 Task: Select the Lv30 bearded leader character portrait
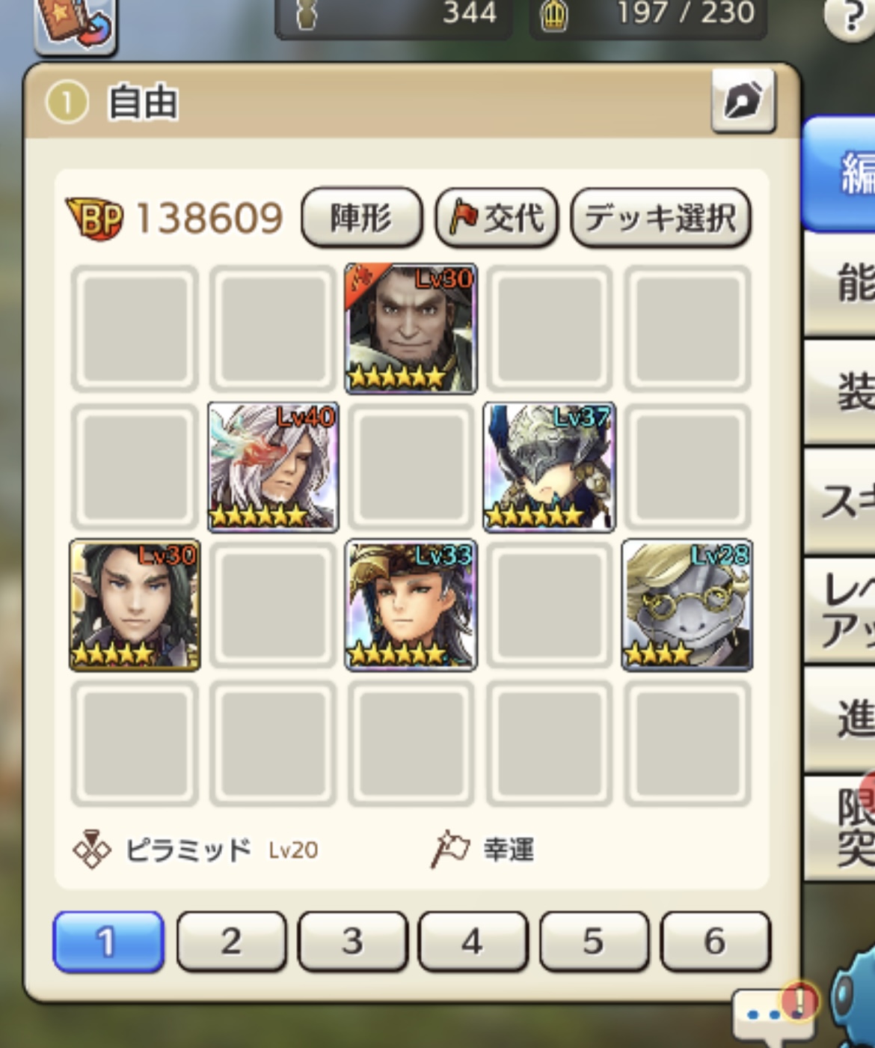click(x=411, y=328)
